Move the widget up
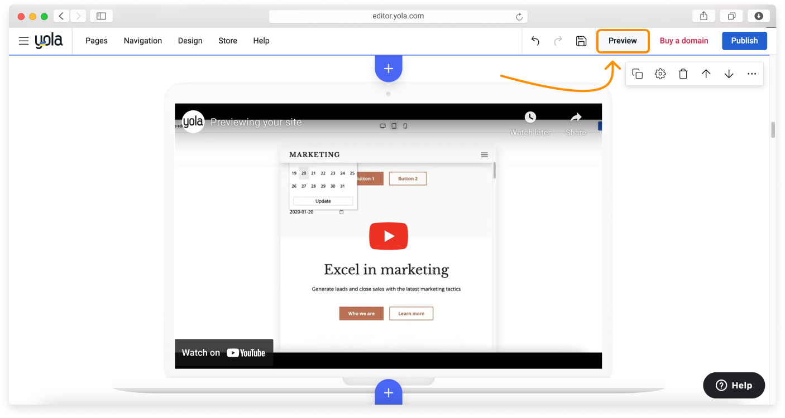The width and height of the screenshot is (785, 418). pos(706,73)
